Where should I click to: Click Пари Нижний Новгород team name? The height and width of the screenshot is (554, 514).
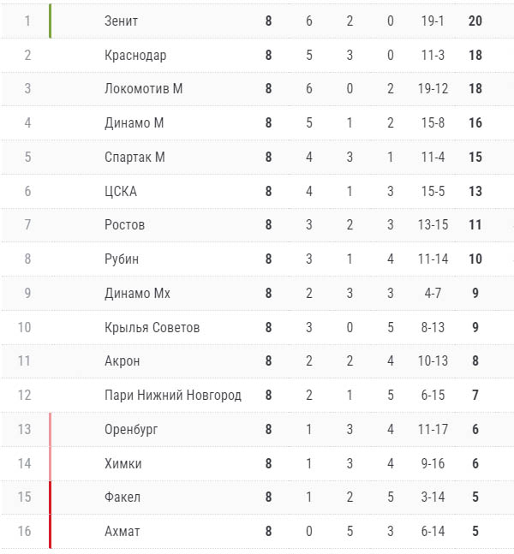click(172, 396)
